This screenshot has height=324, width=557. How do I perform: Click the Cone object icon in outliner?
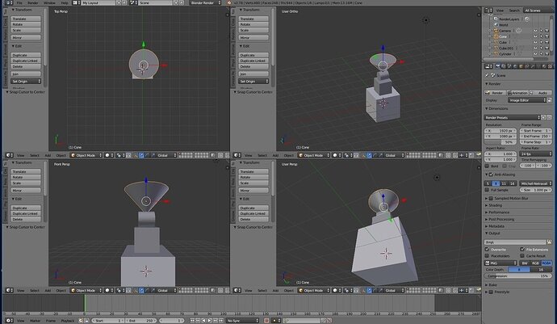[496, 36]
